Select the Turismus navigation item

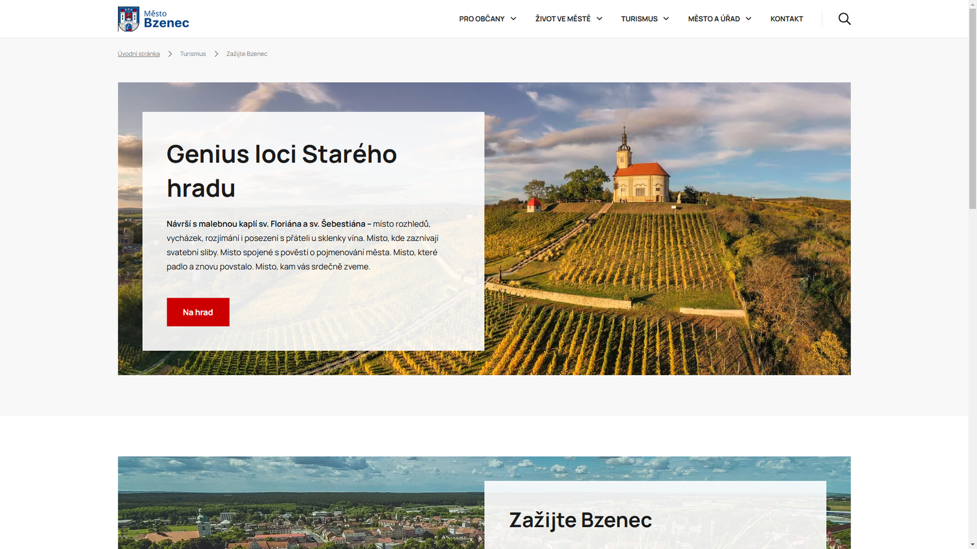pyautogui.click(x=639, y=19)
